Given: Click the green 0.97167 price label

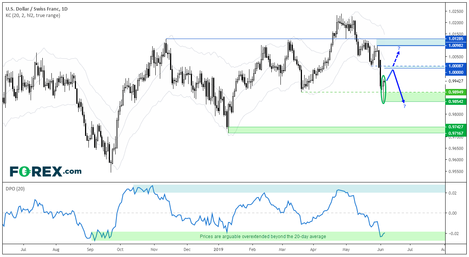Looking at the screenshot, I should (455, 133).
